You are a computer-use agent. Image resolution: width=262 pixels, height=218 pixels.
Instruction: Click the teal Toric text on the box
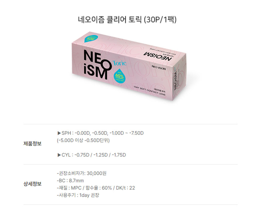[x=119, y=63]
